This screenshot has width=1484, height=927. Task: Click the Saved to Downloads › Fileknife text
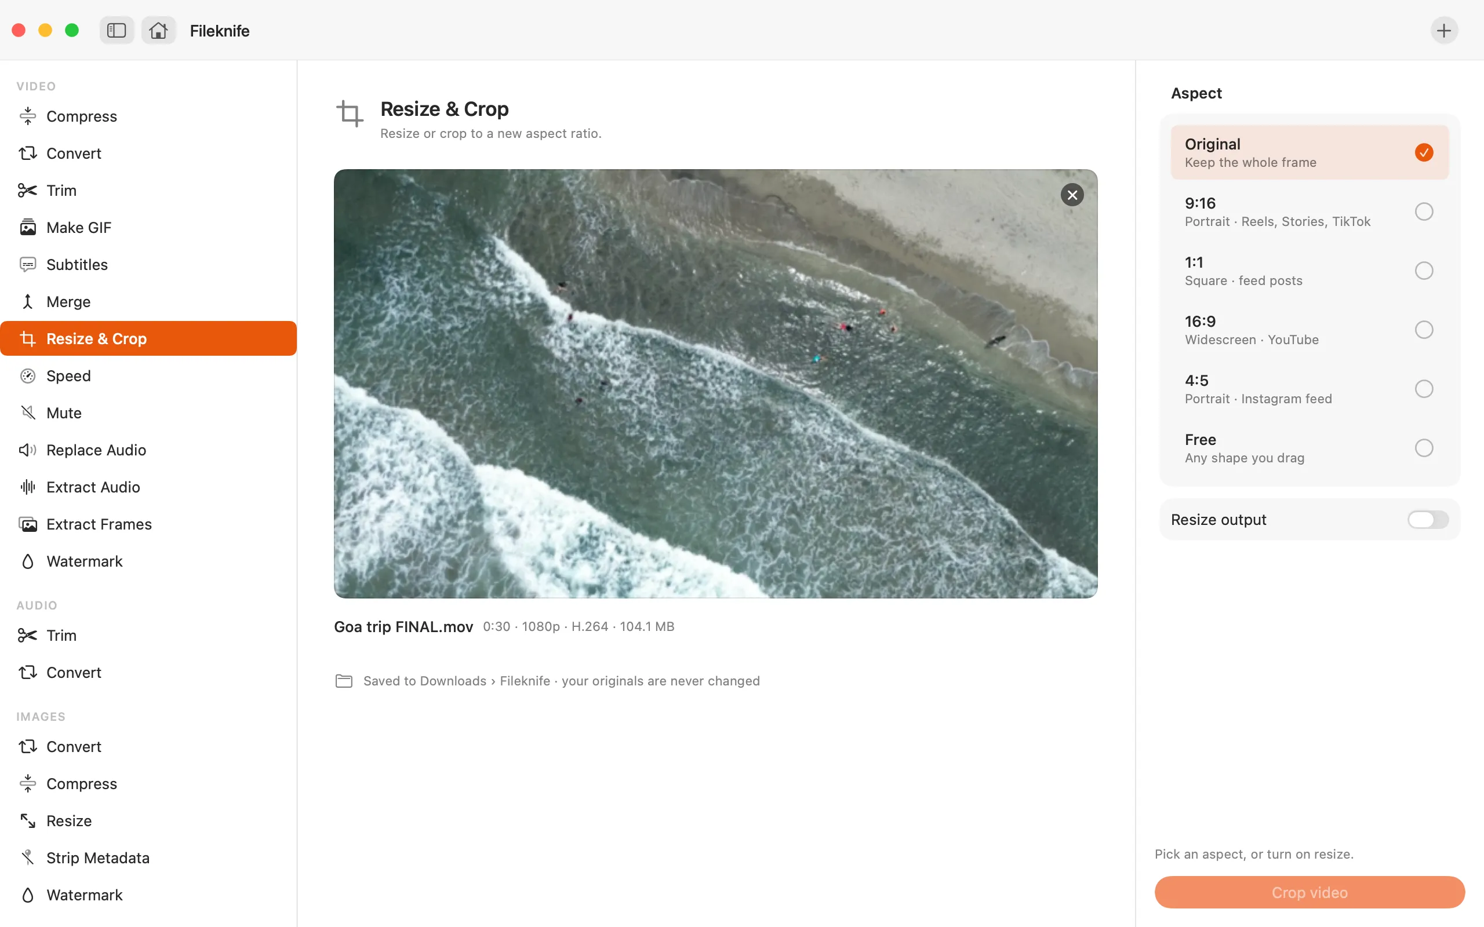tap(456, 681)
